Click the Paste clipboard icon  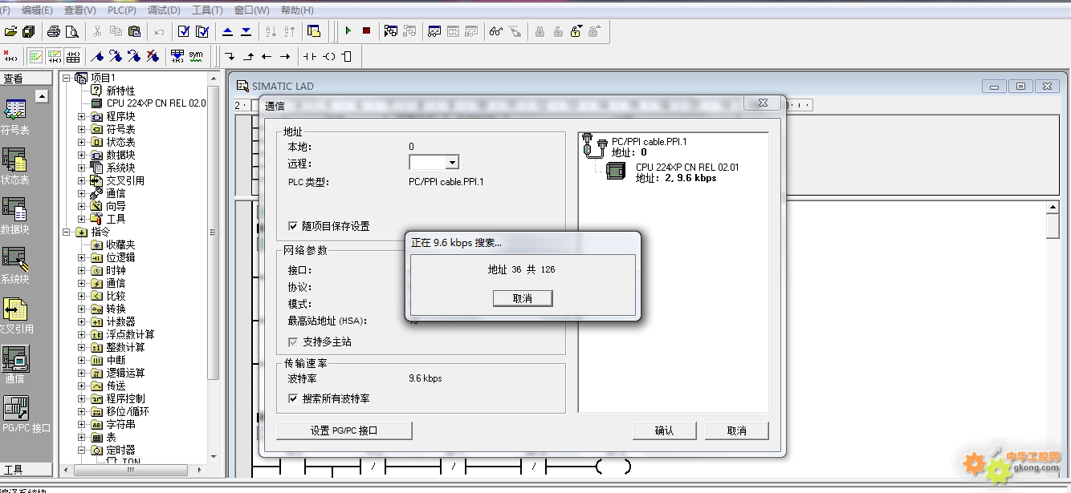134,31
